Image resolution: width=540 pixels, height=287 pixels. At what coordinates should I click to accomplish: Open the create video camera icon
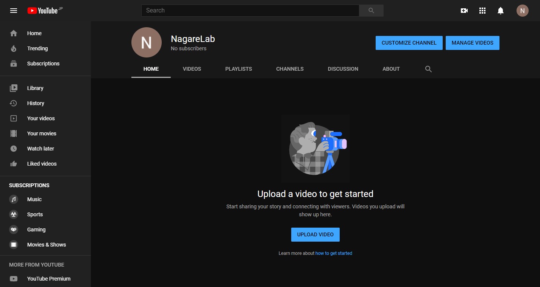point(464,11)
